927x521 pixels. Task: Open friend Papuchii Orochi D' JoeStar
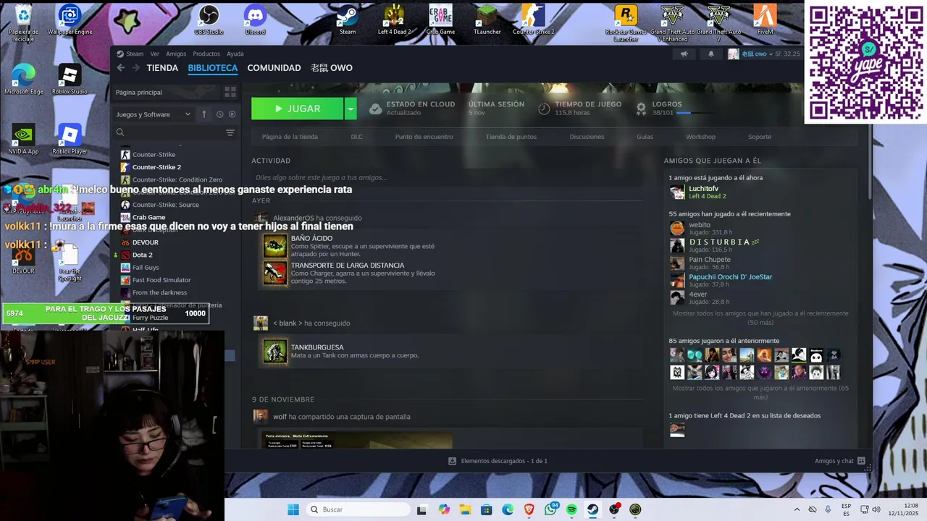click(x=730, y=276)
